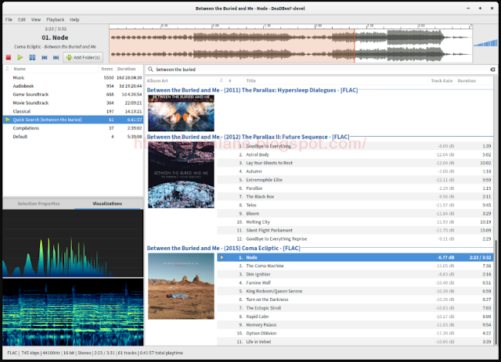
Task: Click the play indicator icon on the Node row
Action: tap(222, 257)
